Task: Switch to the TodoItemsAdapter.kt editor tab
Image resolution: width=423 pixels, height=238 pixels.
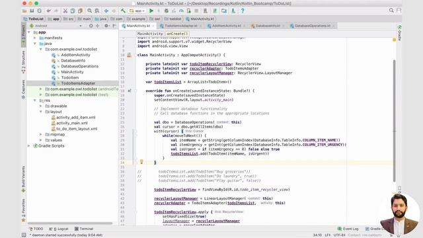Action: point(180,26)
